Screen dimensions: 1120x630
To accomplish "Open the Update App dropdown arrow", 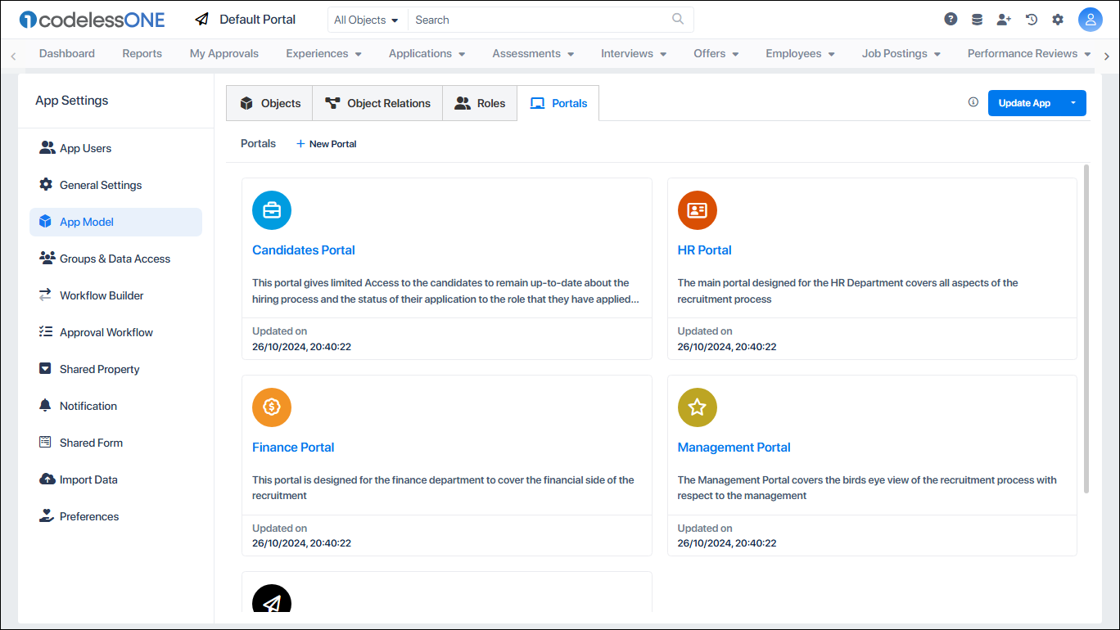I will pyautogui.click(x=1073, y=103).
